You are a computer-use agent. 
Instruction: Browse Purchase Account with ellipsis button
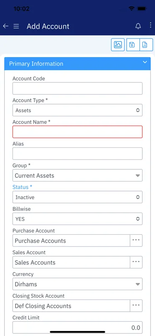[136, 240]
